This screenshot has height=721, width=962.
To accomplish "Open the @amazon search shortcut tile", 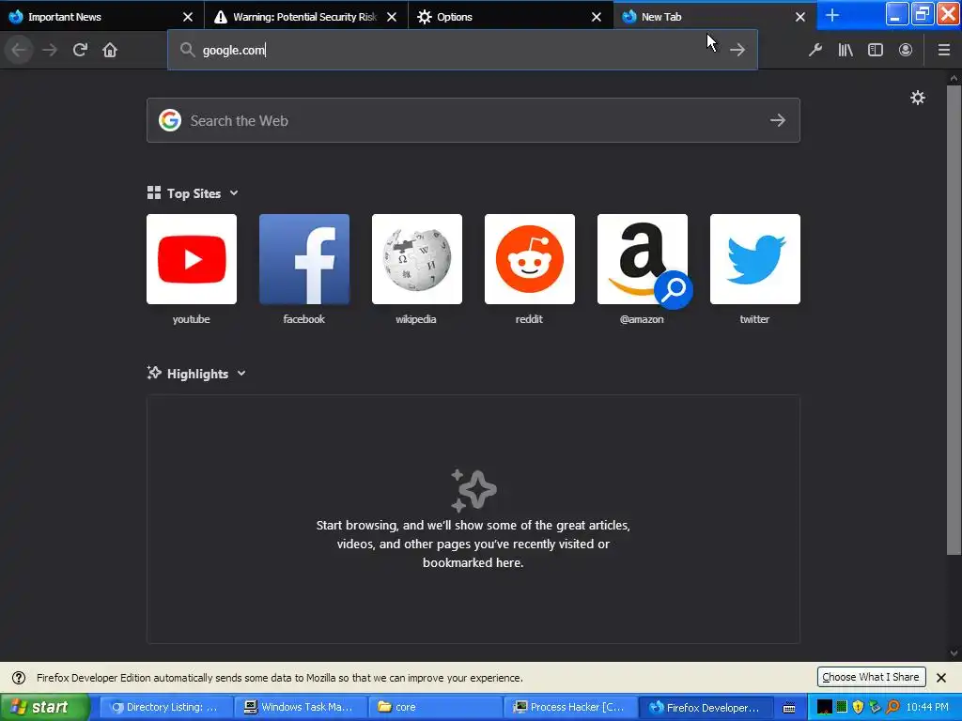I will 643,259.
